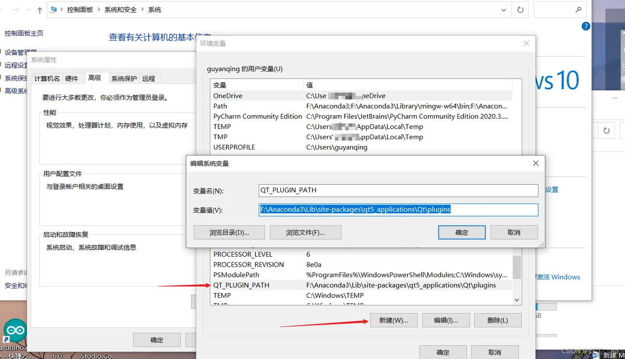Screen dimensions: 625x359
Task: Select the PROCESSOR_REVISION system variable
Action: [362, 264]
